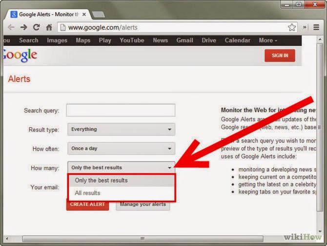Go to the home page icon
327x246 pixels.
coord(49,27)
